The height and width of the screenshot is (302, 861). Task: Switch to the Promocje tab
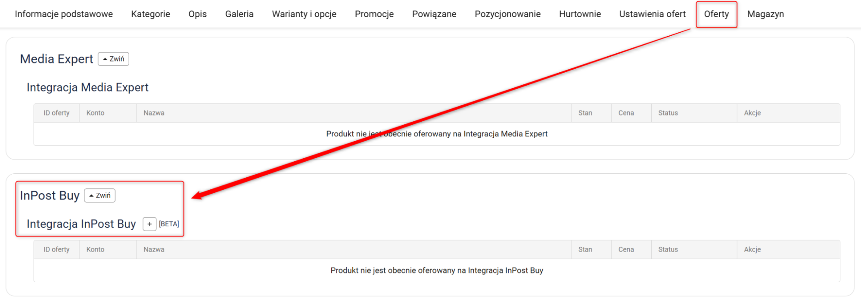click(x=374, y=14)
